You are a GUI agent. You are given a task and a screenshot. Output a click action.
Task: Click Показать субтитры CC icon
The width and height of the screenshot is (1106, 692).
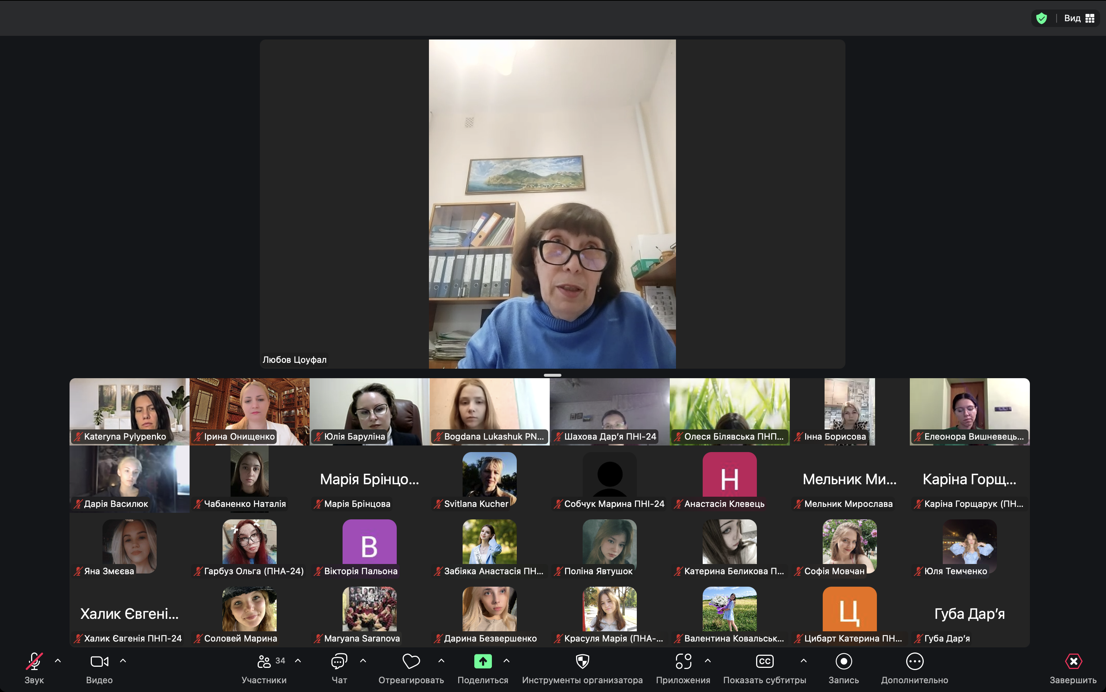[764, 661]
